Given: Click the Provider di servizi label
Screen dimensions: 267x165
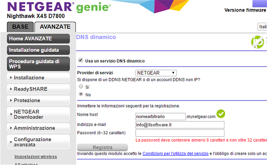Looking at the screenshot, I should coord(95,73).
